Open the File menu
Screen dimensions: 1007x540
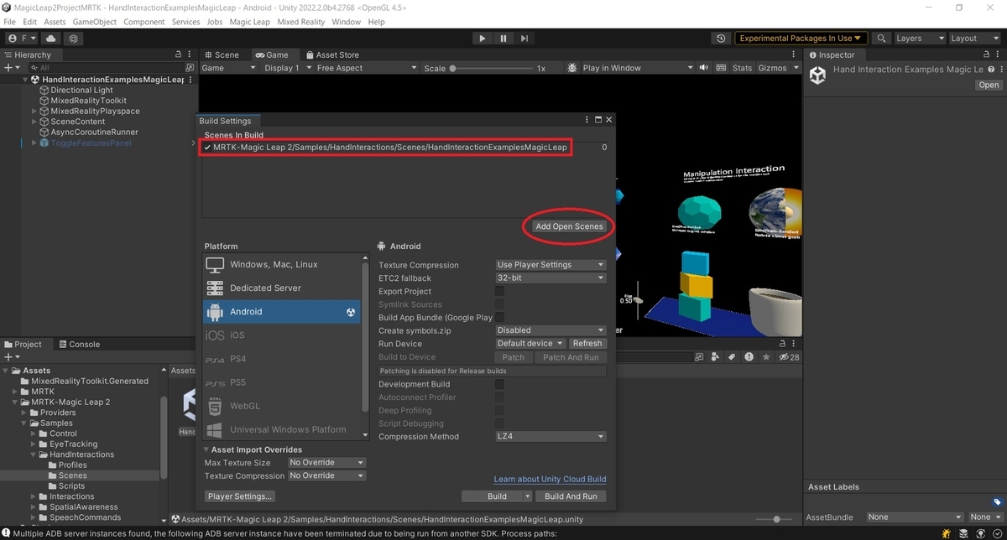pyautogui.click(x=10, y=22)
